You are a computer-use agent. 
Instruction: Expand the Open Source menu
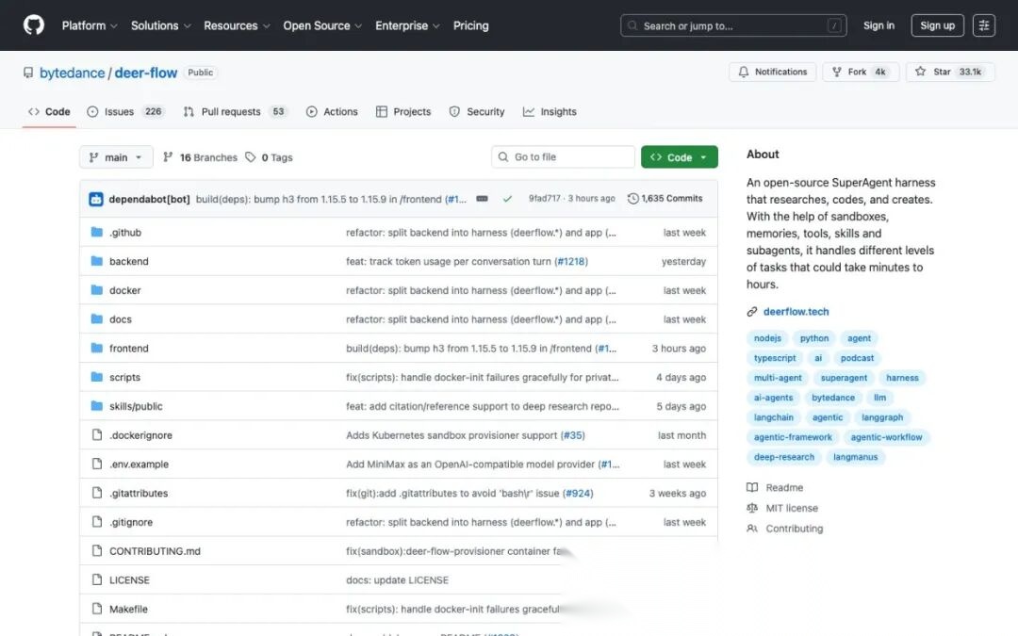[322, 26]
